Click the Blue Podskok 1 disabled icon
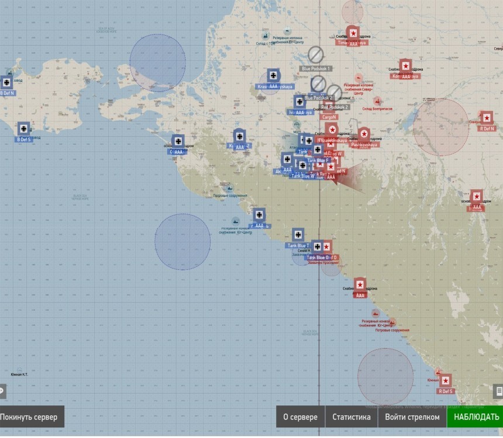 (316, 55)
